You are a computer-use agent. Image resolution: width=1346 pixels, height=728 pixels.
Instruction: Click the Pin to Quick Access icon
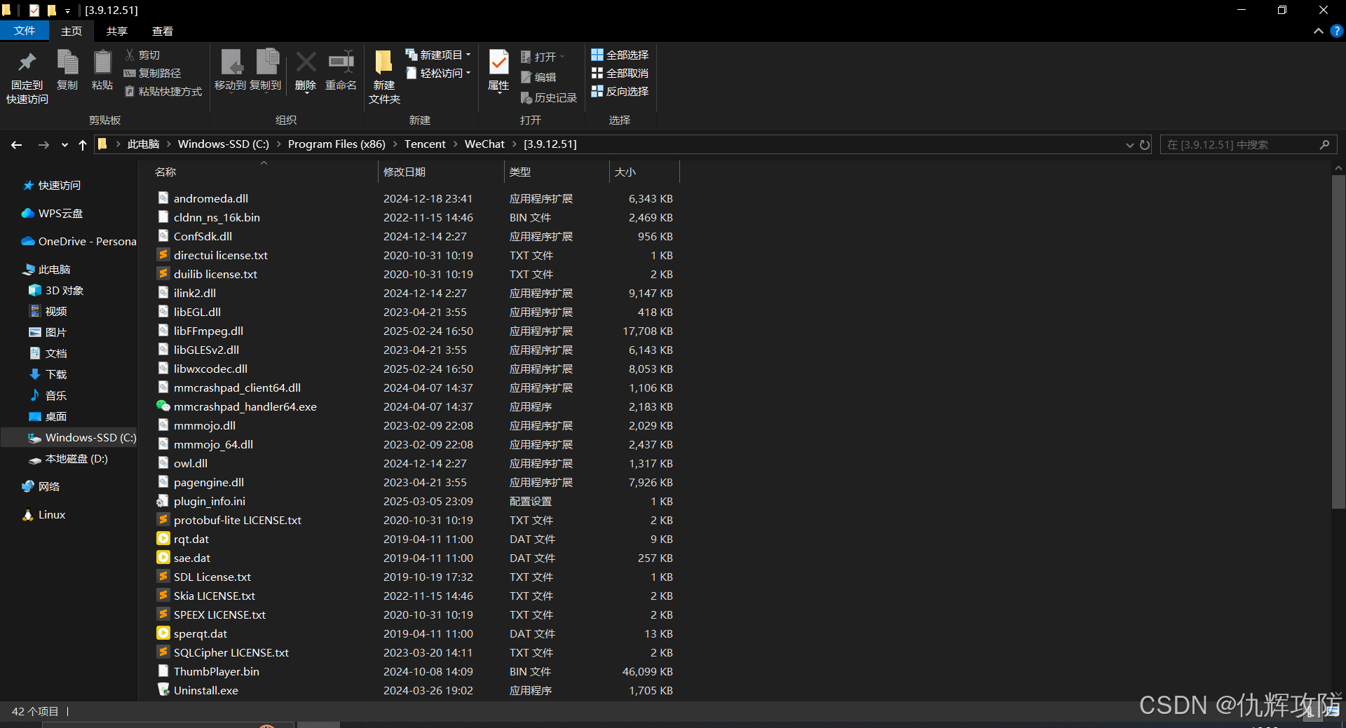(x=27, y=62)
